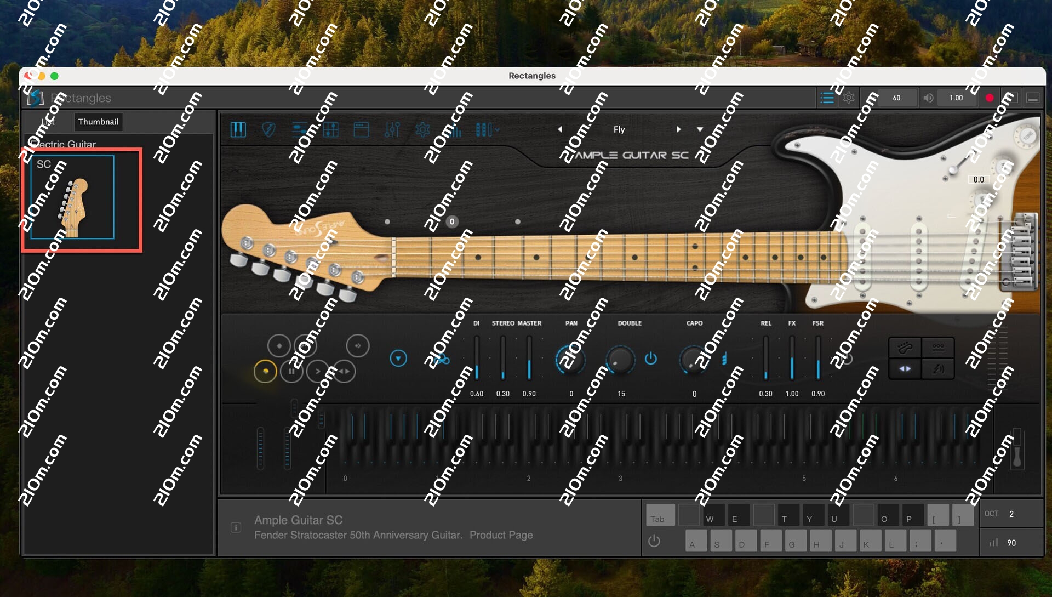Start recording with red record button
Screen dimensions: 1052x597
pyautogui.click(x=990, y=98)
